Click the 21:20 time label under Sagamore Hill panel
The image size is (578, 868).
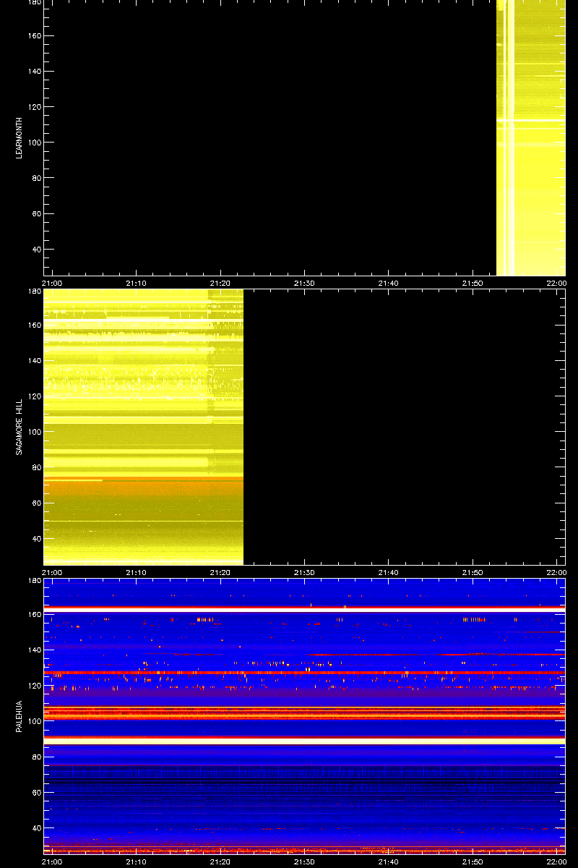pyautogui.click(x=220, y=572)
